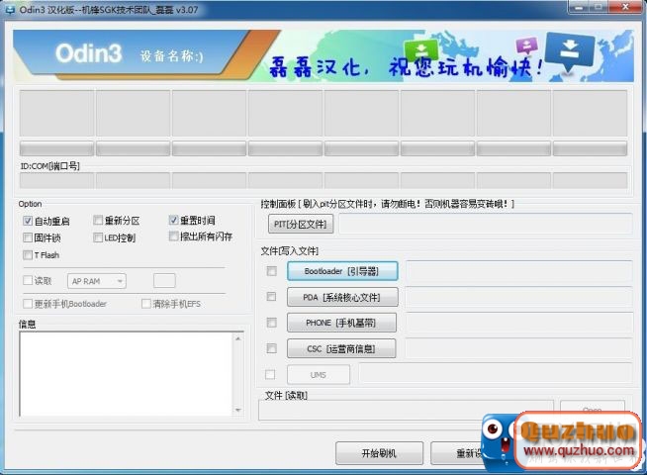The height and width of the screenshot is (475, 647).
Task: Toggle the LED控制 checkbox
Action: (x=98, y=237)
